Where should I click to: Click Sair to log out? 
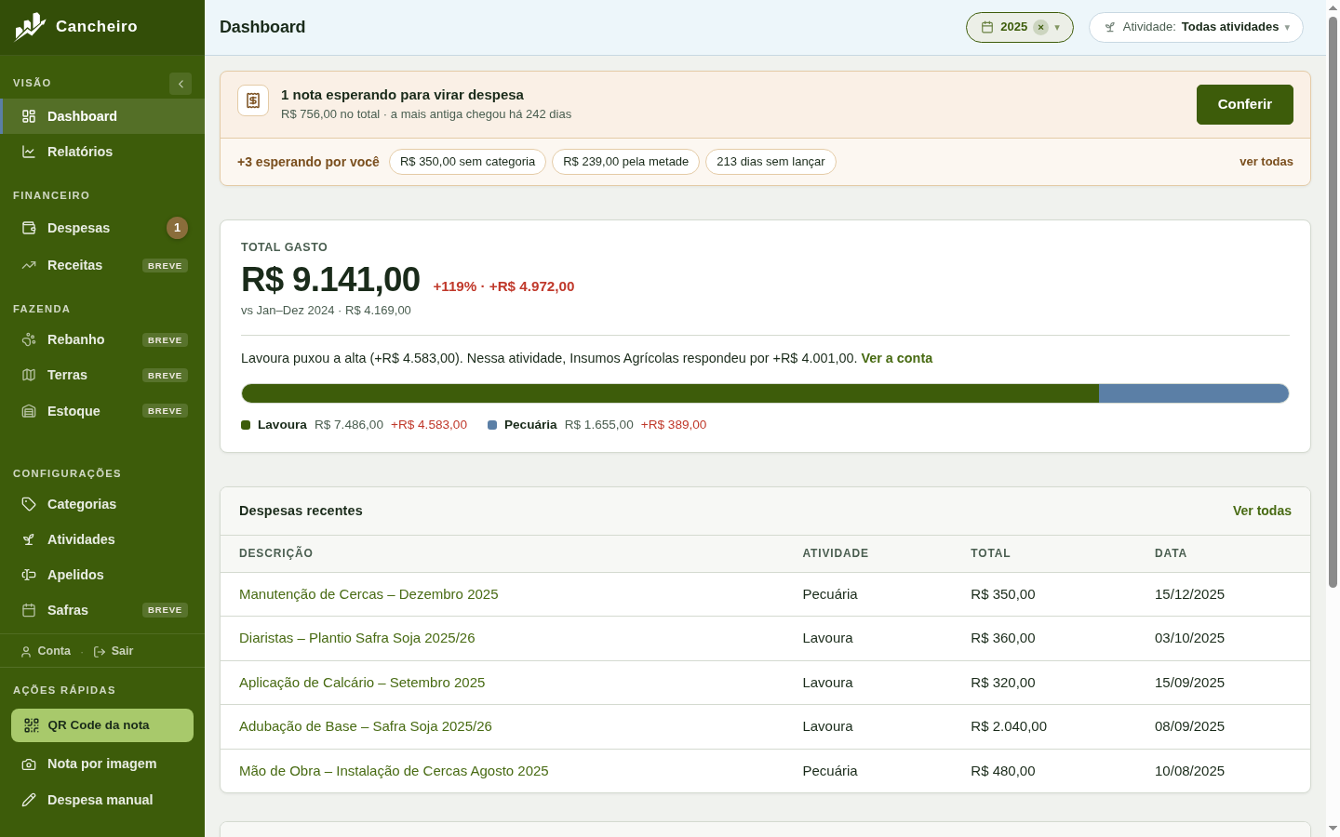tap(114, 651)
